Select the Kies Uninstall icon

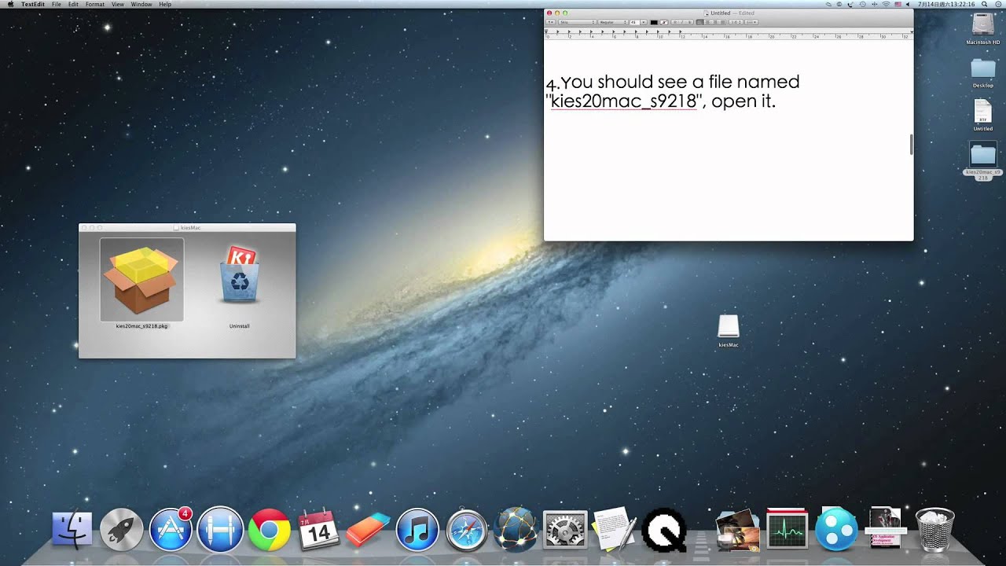point(240,275)
